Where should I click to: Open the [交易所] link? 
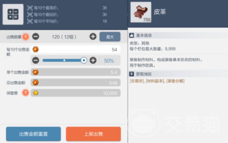tap(136, 81)
